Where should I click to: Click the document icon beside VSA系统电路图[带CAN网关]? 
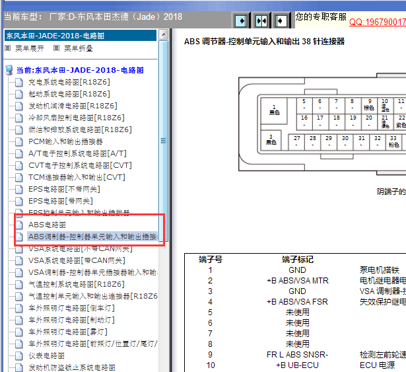(19, 261)
